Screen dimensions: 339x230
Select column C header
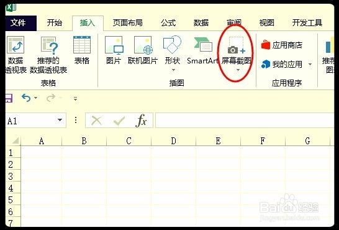click(129, 141)
